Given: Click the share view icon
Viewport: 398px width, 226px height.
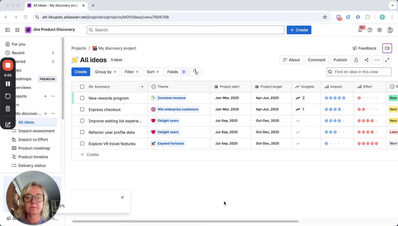Looking at the screenshot, I should point(366,60).
